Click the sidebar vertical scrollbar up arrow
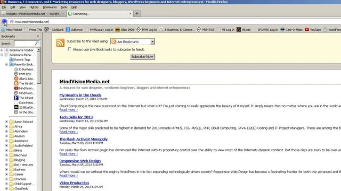Viewport: 341px width, 191px height. (38, 50)
